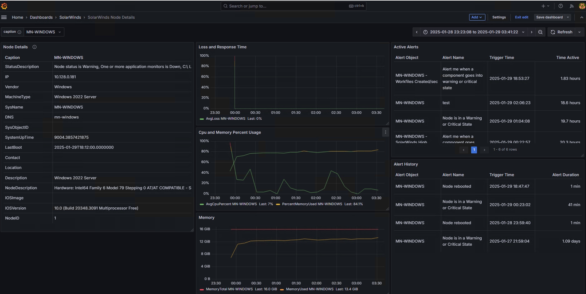The height and width of the screenshot is (294, 586).
Task: Click the Node Details info icon
Action: click(35, 47)
